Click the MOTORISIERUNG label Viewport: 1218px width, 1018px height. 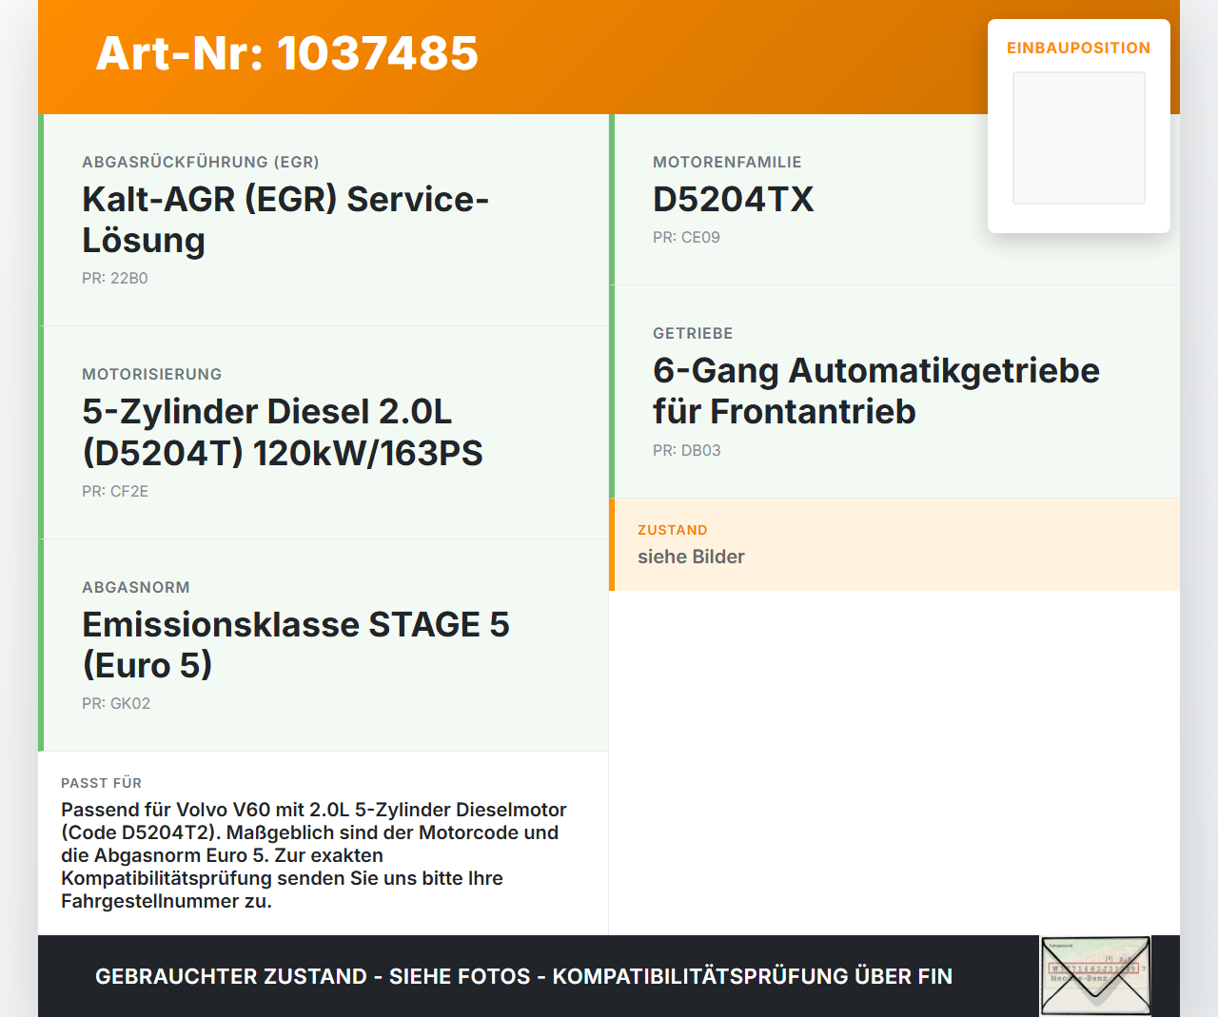point(152,375)
